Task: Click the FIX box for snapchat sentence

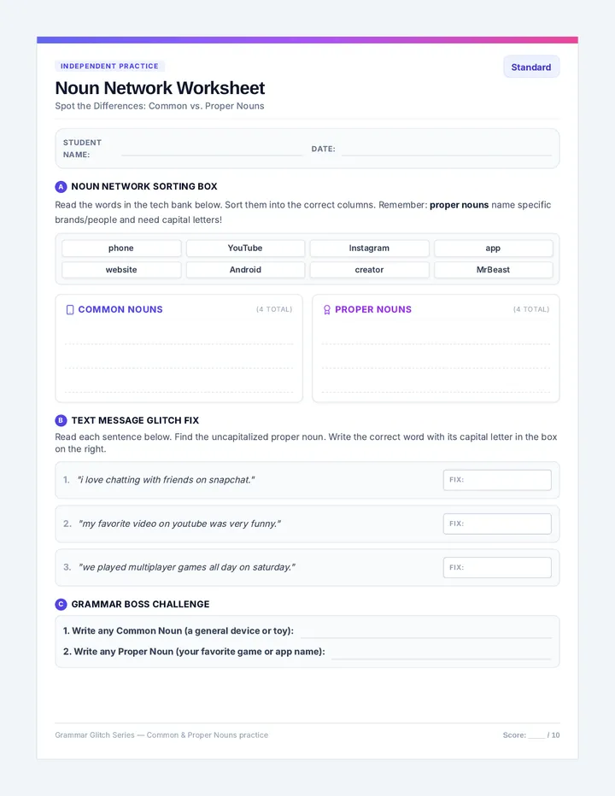Action: [x=497, y=480]
